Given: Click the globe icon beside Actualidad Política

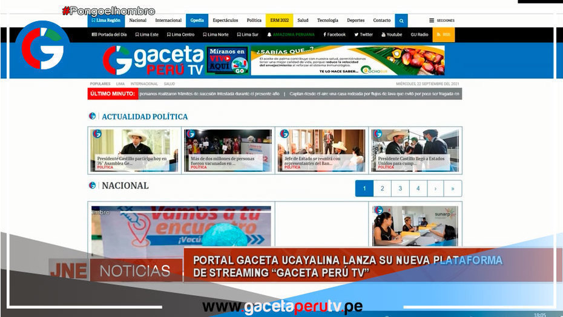Looking at the screenshot, I should (92, 116).
